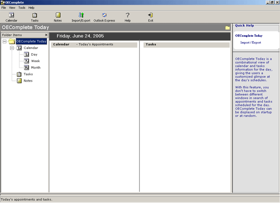Select OEComplete Today label in tree
Image resolution: width=280 pixels, height=203 pixels.
coord(31,41)
